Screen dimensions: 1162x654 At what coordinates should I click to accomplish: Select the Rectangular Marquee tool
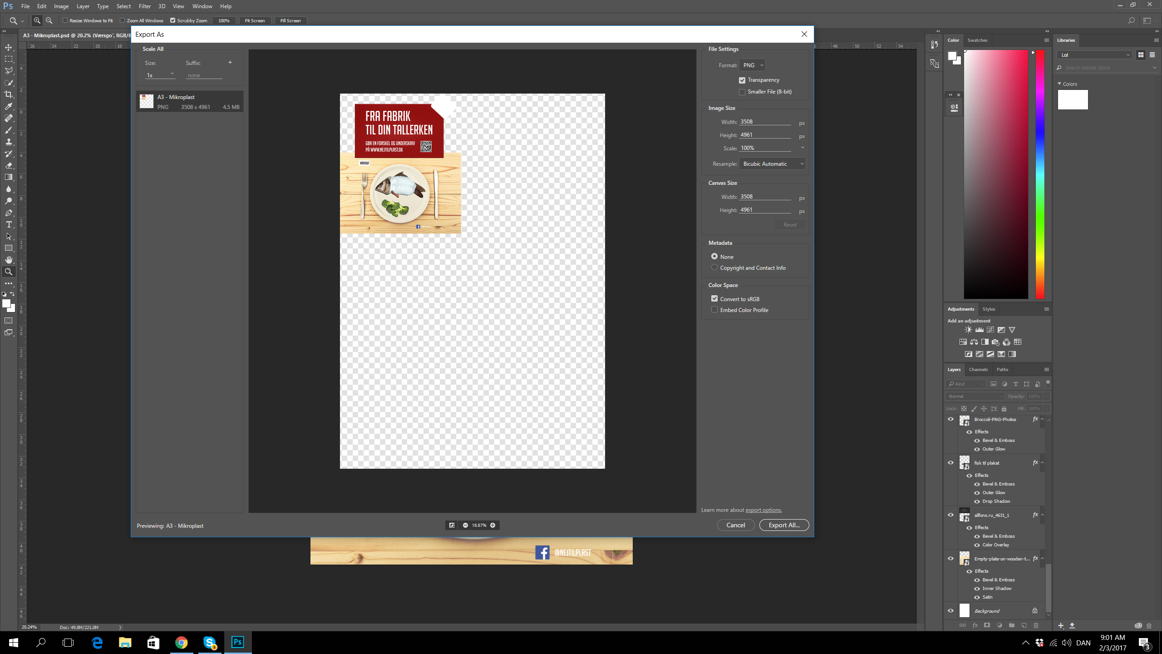click(9, 59)
